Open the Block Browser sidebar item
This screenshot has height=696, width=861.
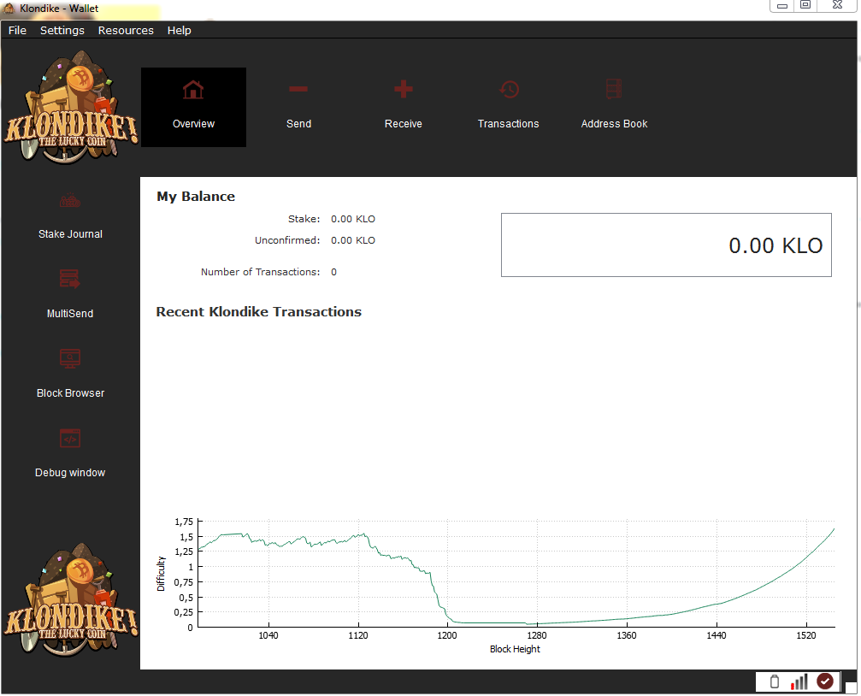pos(70,375)
